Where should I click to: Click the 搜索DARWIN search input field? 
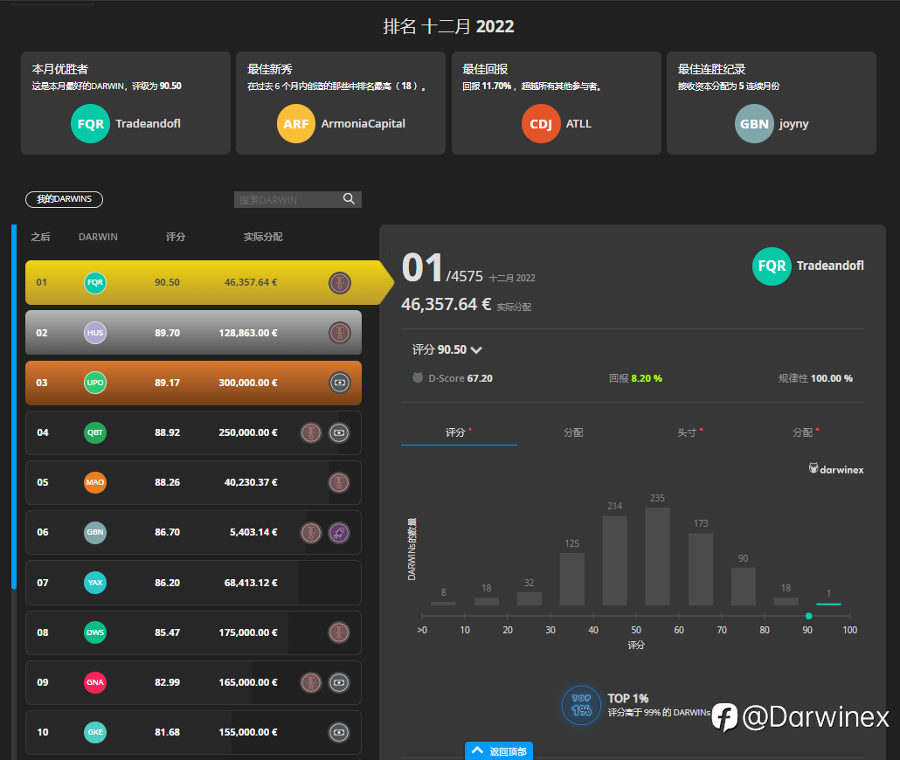point(288,199)
